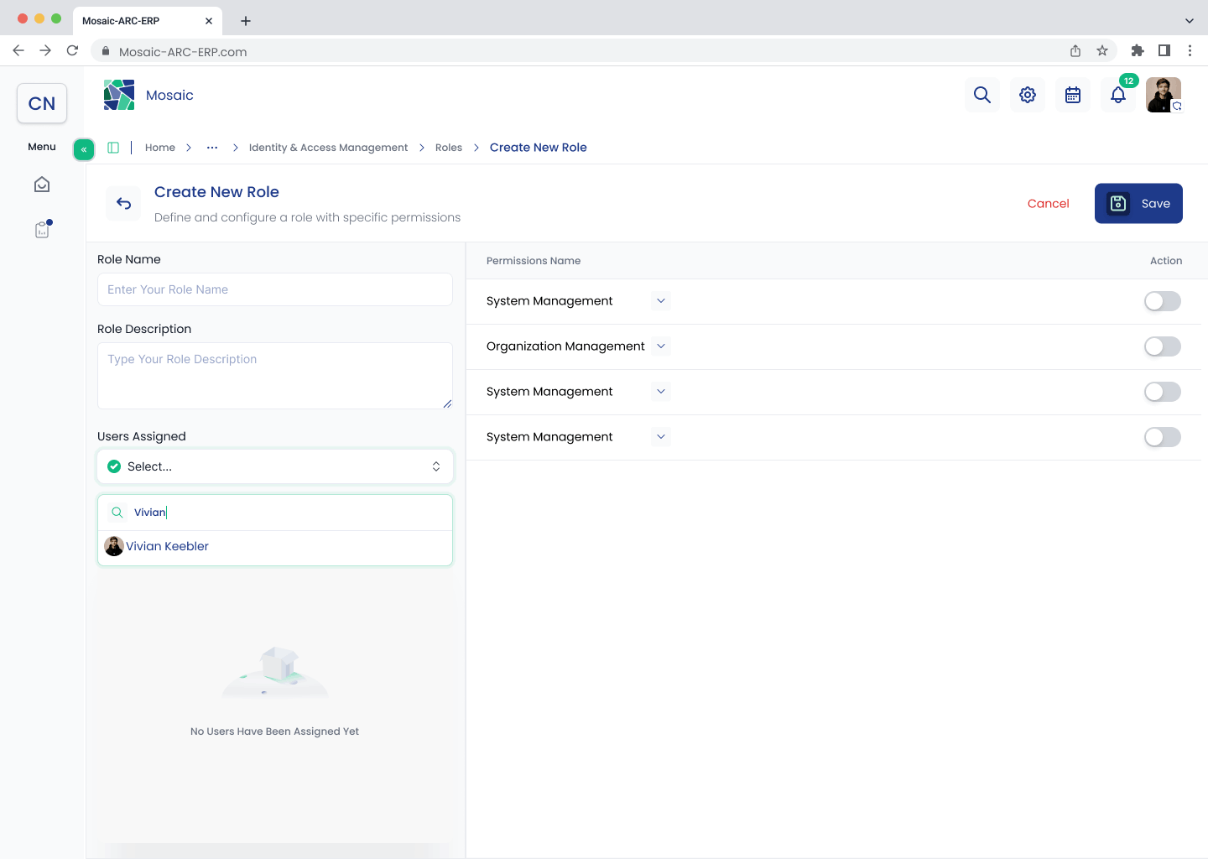Click the Cancel link
Viewport: 1208px width, 859px height.
click(1049, 203)
